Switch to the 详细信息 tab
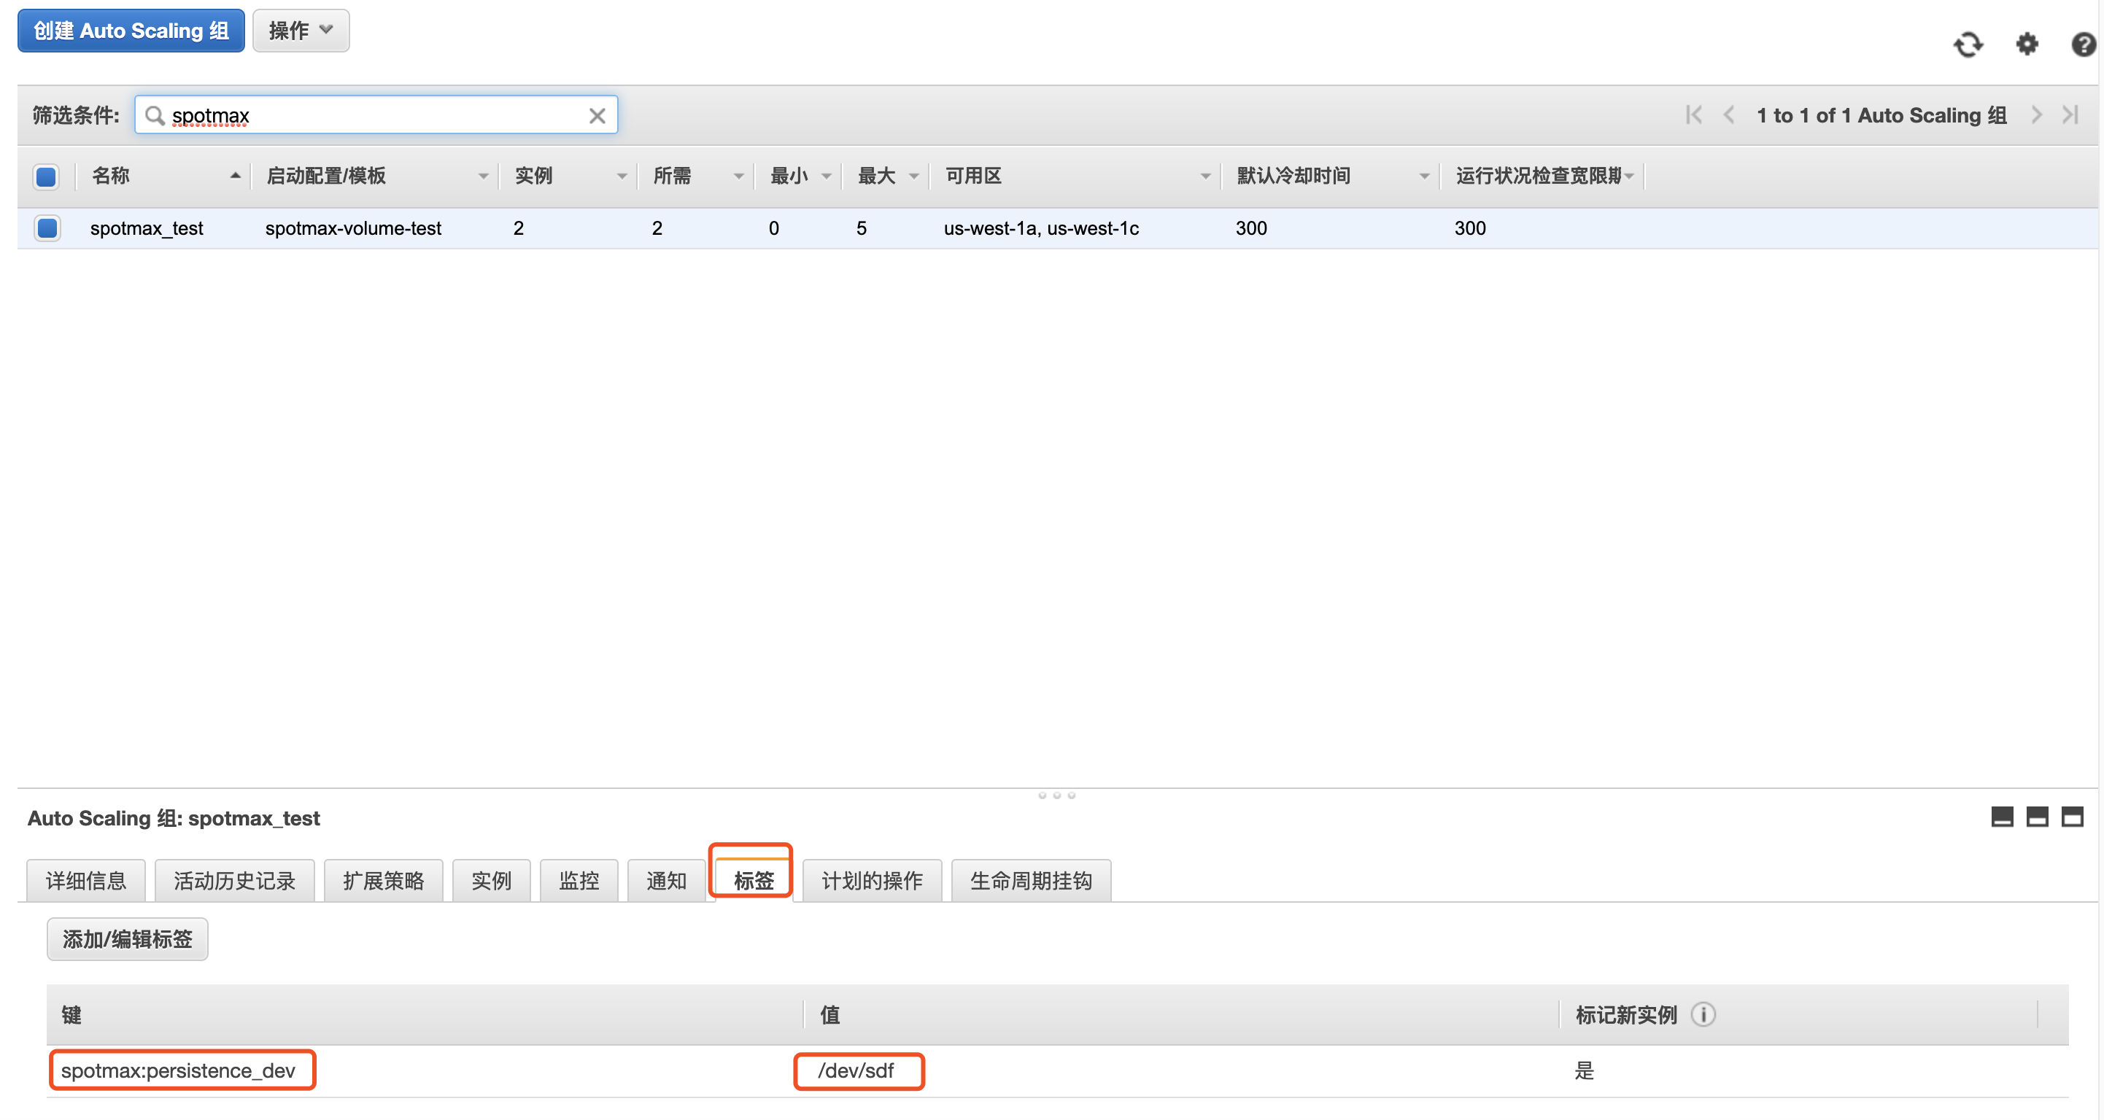Image resolution: width=2104 pixels, height=1120 pixels. point(86,880)
